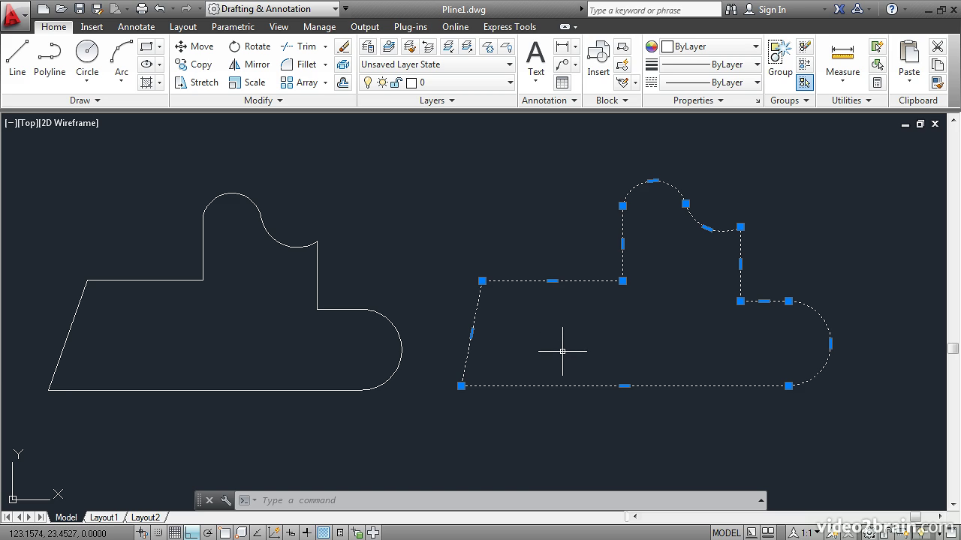Click the Trim command
This screenshot has height=540, width=961.
click(x=299, y=46)
